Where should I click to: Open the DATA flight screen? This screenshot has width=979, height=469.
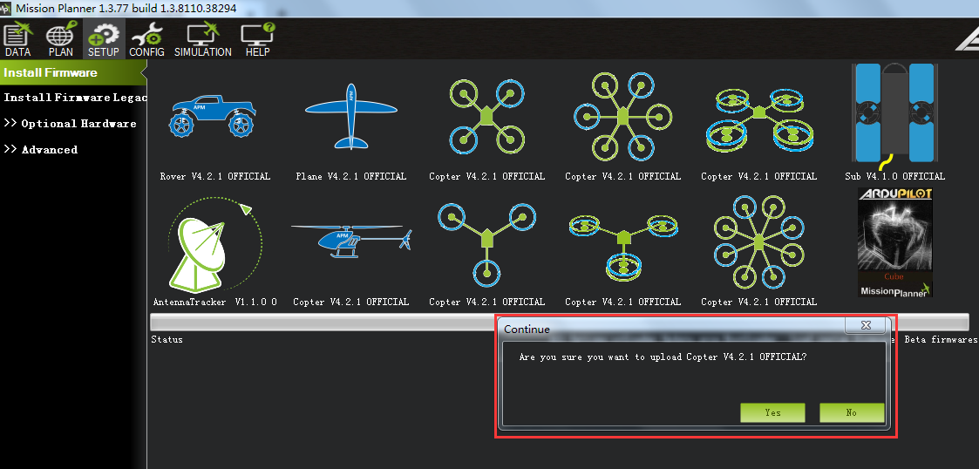click(x=17, y=41)
